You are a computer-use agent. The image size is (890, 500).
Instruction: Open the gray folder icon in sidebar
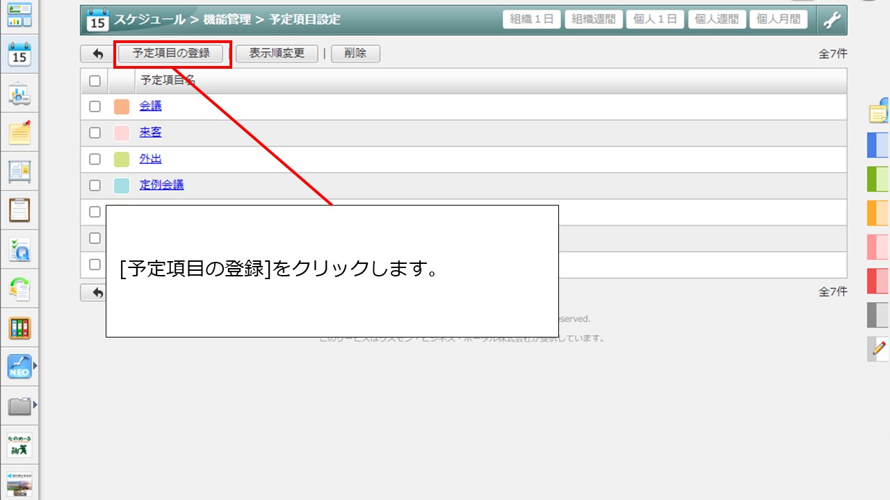pyautogui.click(x=19, y=406)
